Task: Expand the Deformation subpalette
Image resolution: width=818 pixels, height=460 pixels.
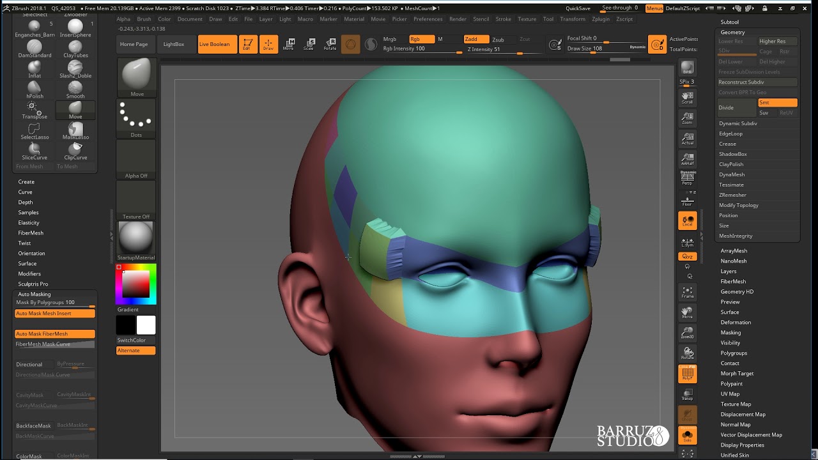Action: 736,322
